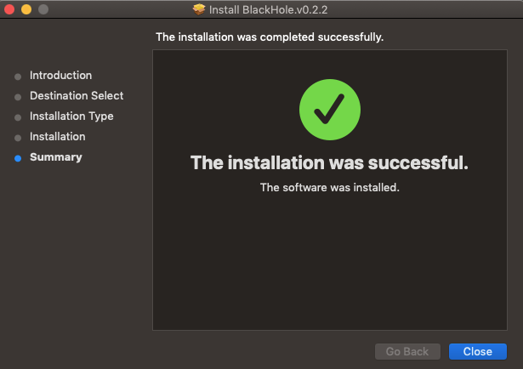523x369 pixels.
Task: Click the Close button
Action: [478, 351]
